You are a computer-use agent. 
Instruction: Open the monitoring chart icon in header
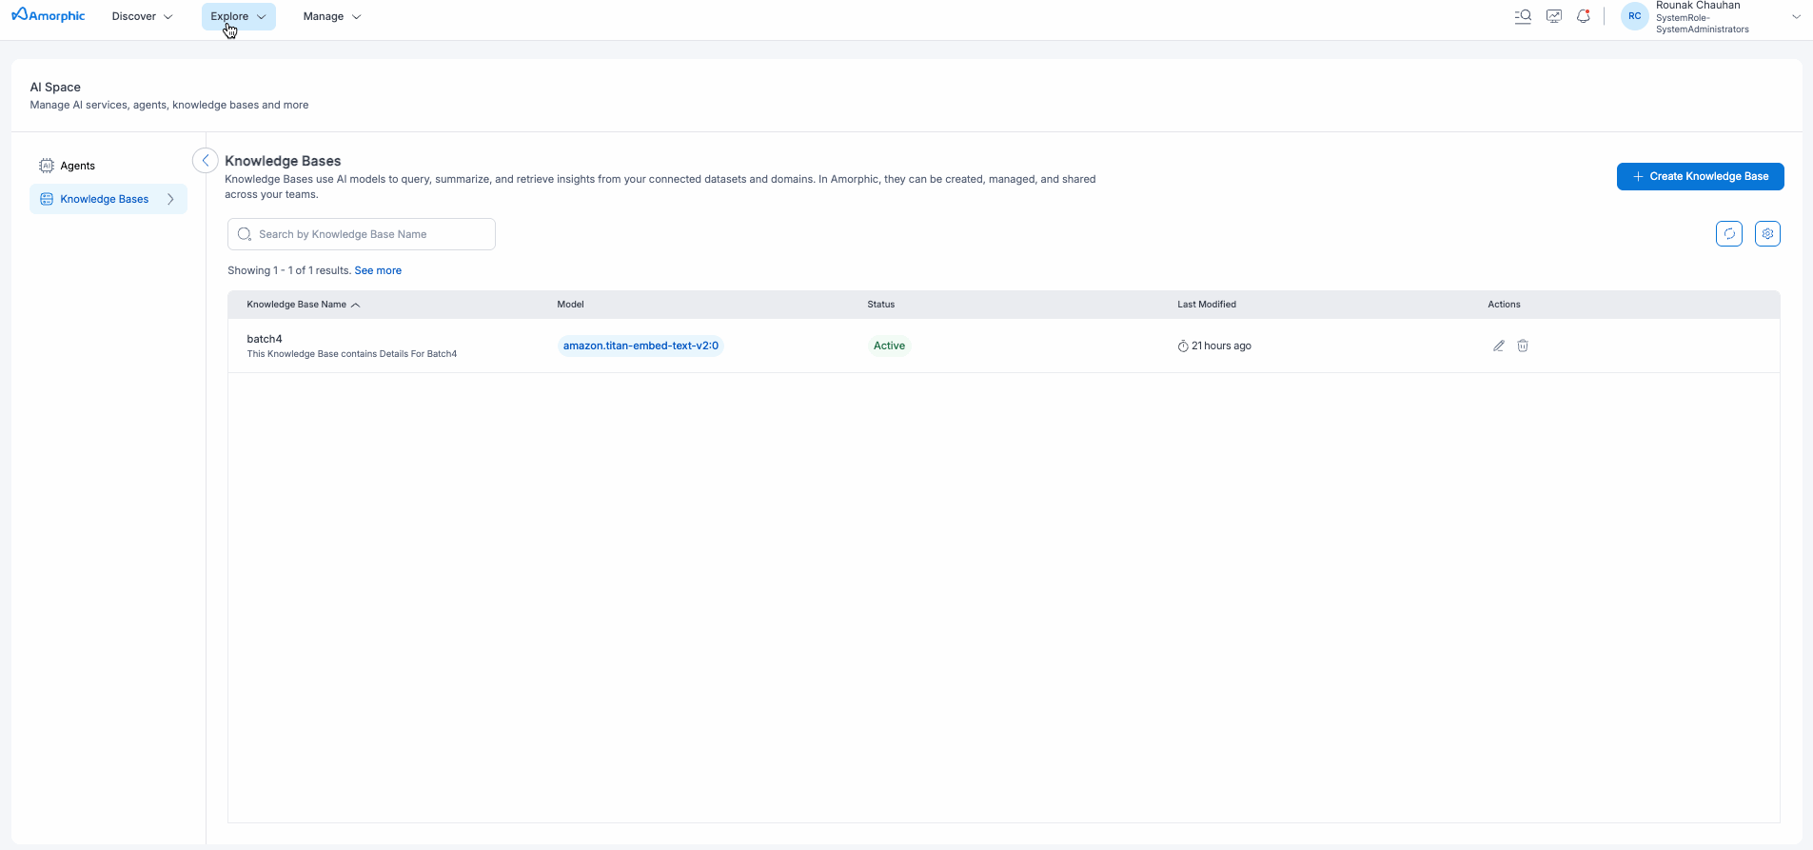(x=1554, y=16)
